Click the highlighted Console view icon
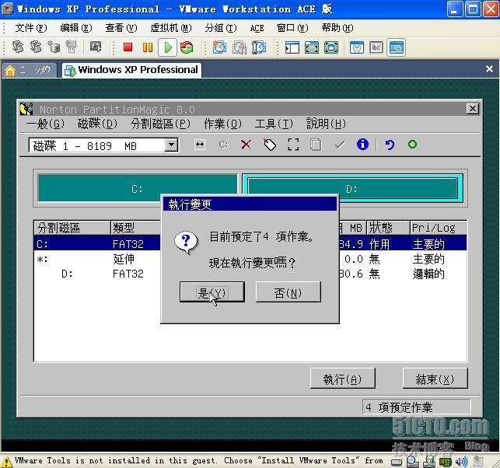 pyautogui.click(x=397, y=47)
